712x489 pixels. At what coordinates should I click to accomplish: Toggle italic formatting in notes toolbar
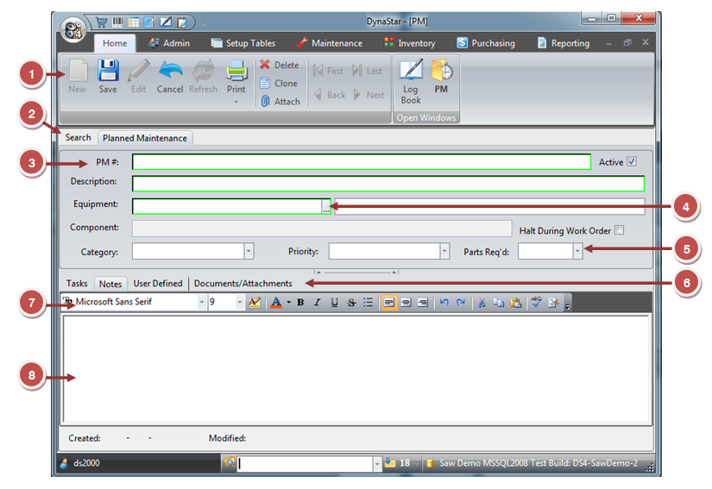coord(317,303)
